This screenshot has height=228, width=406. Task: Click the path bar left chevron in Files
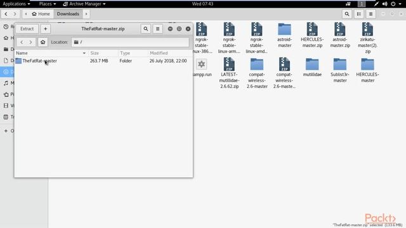[25, 14]
